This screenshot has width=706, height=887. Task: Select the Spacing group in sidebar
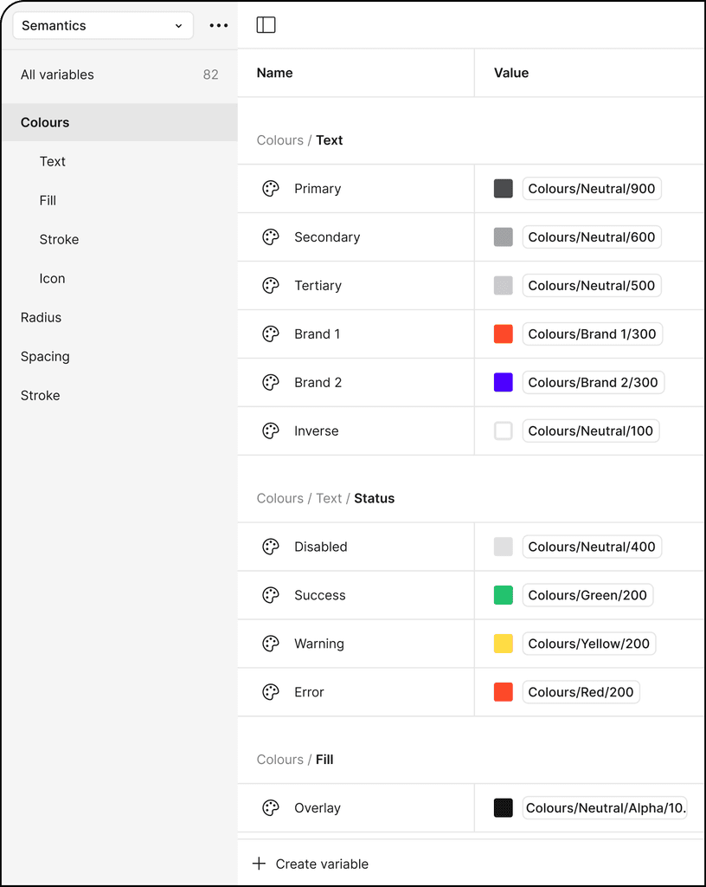(45, 356)
